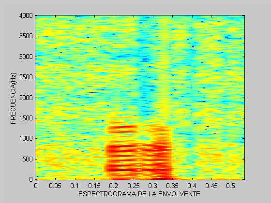Click the 2500 frequency tick label
This screenshot has width=271, height=203.
26,77
